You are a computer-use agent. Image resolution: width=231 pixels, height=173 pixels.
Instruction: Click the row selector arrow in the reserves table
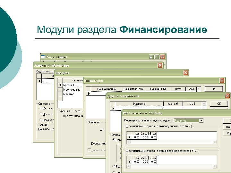(x=129, y=162)
